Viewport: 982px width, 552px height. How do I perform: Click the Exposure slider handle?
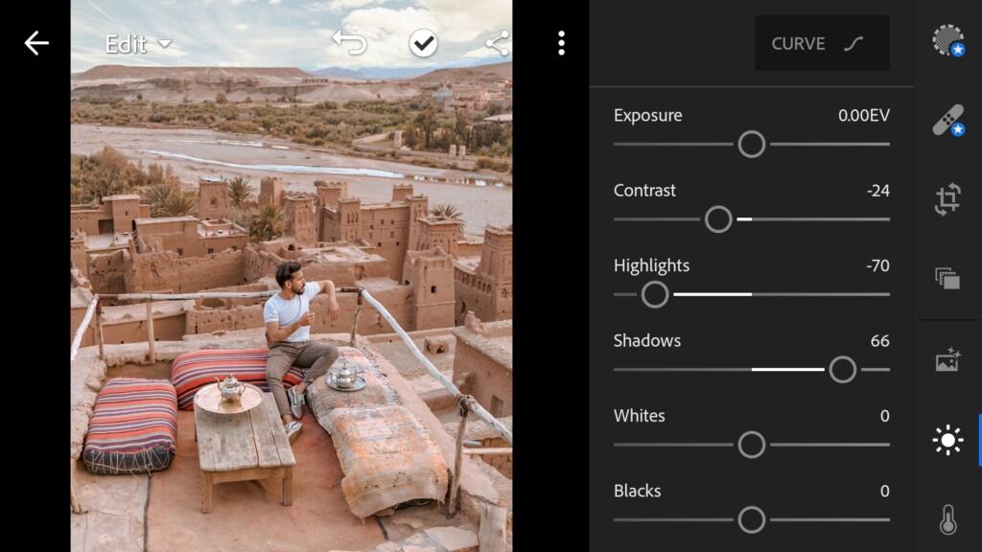(752, 144)
